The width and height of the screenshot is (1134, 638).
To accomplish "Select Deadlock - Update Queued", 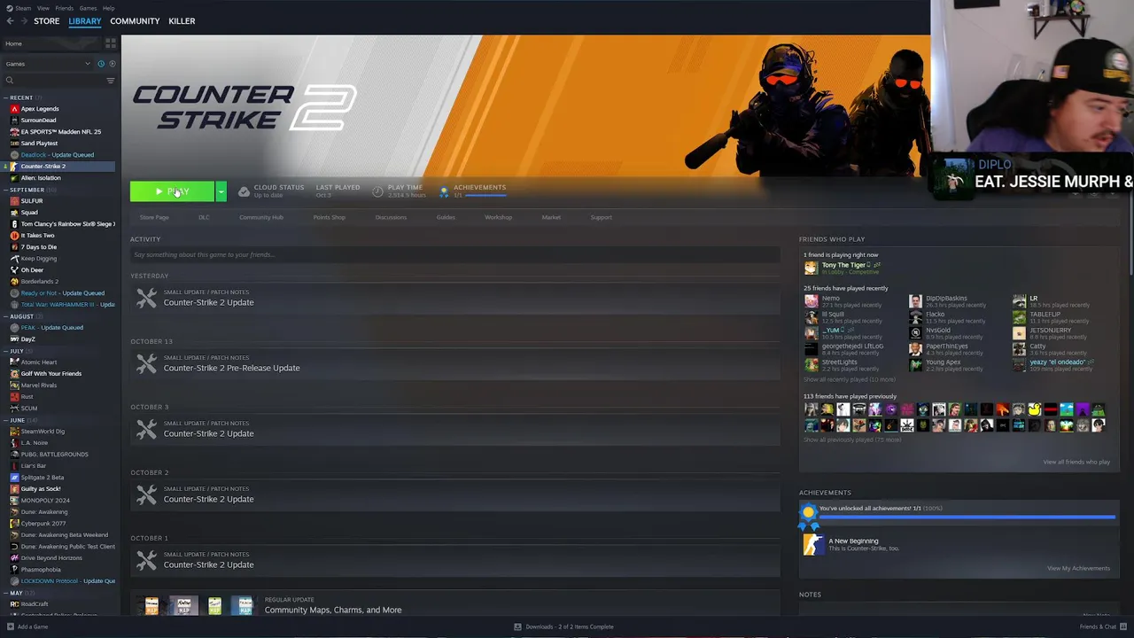I will point(58,155).
